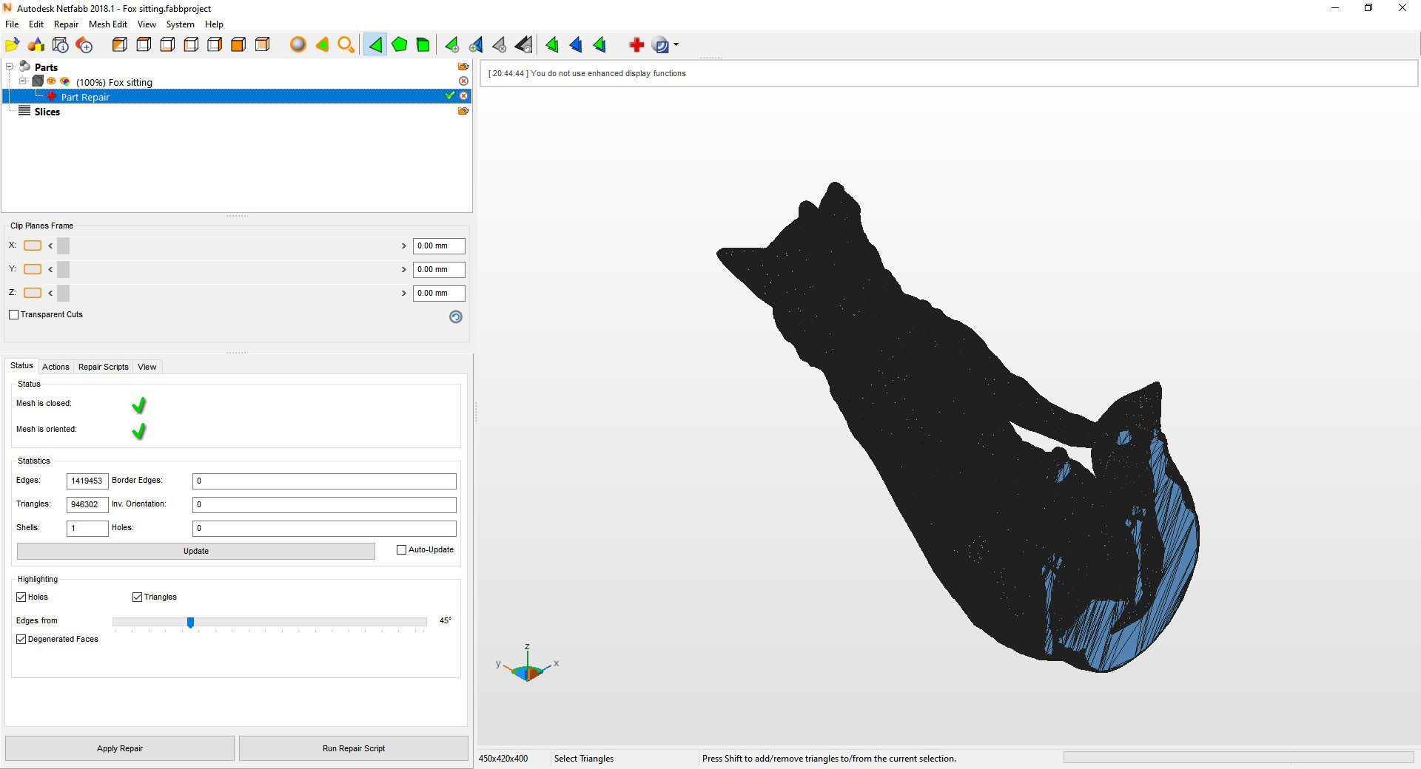Click the Update statistics button

pyautogui.click(x=196, y=551)
